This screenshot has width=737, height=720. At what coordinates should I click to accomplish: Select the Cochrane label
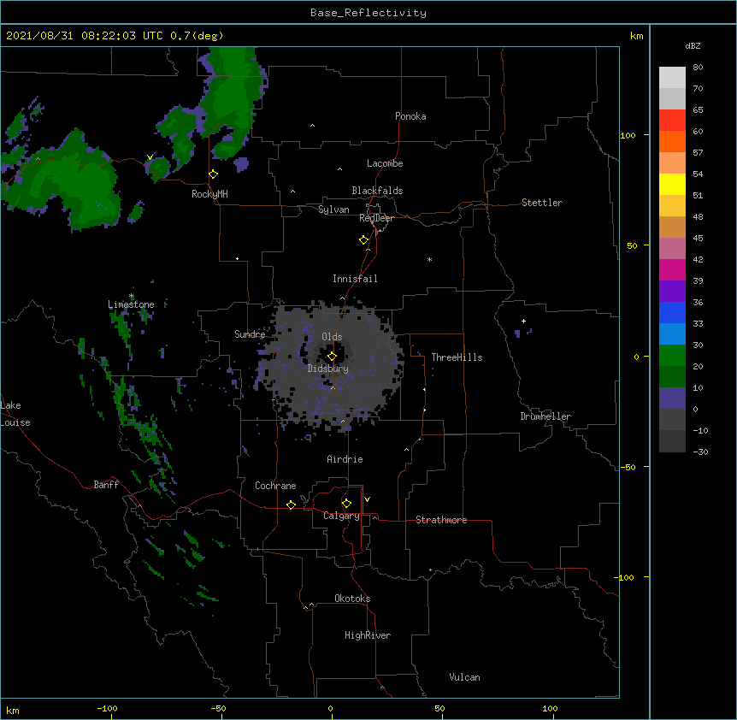click(x=275, y=486)
